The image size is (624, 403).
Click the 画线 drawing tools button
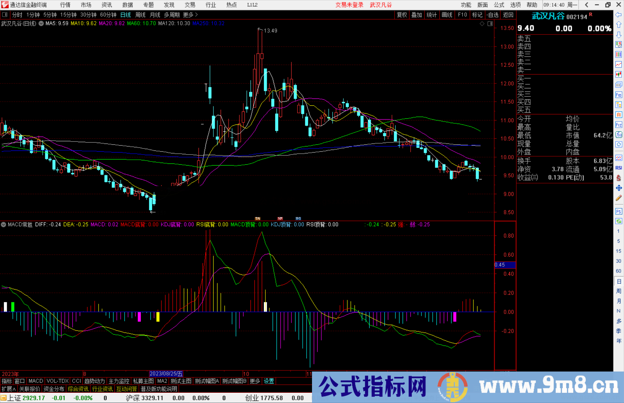[447, 15]
